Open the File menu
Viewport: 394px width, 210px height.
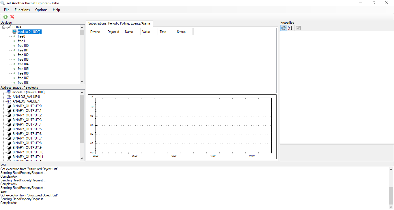pyautogui.click(x=7, y=10)
